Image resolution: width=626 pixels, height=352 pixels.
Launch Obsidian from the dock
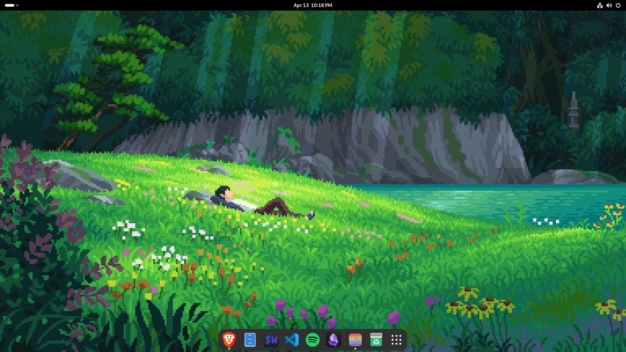(334, 339)
